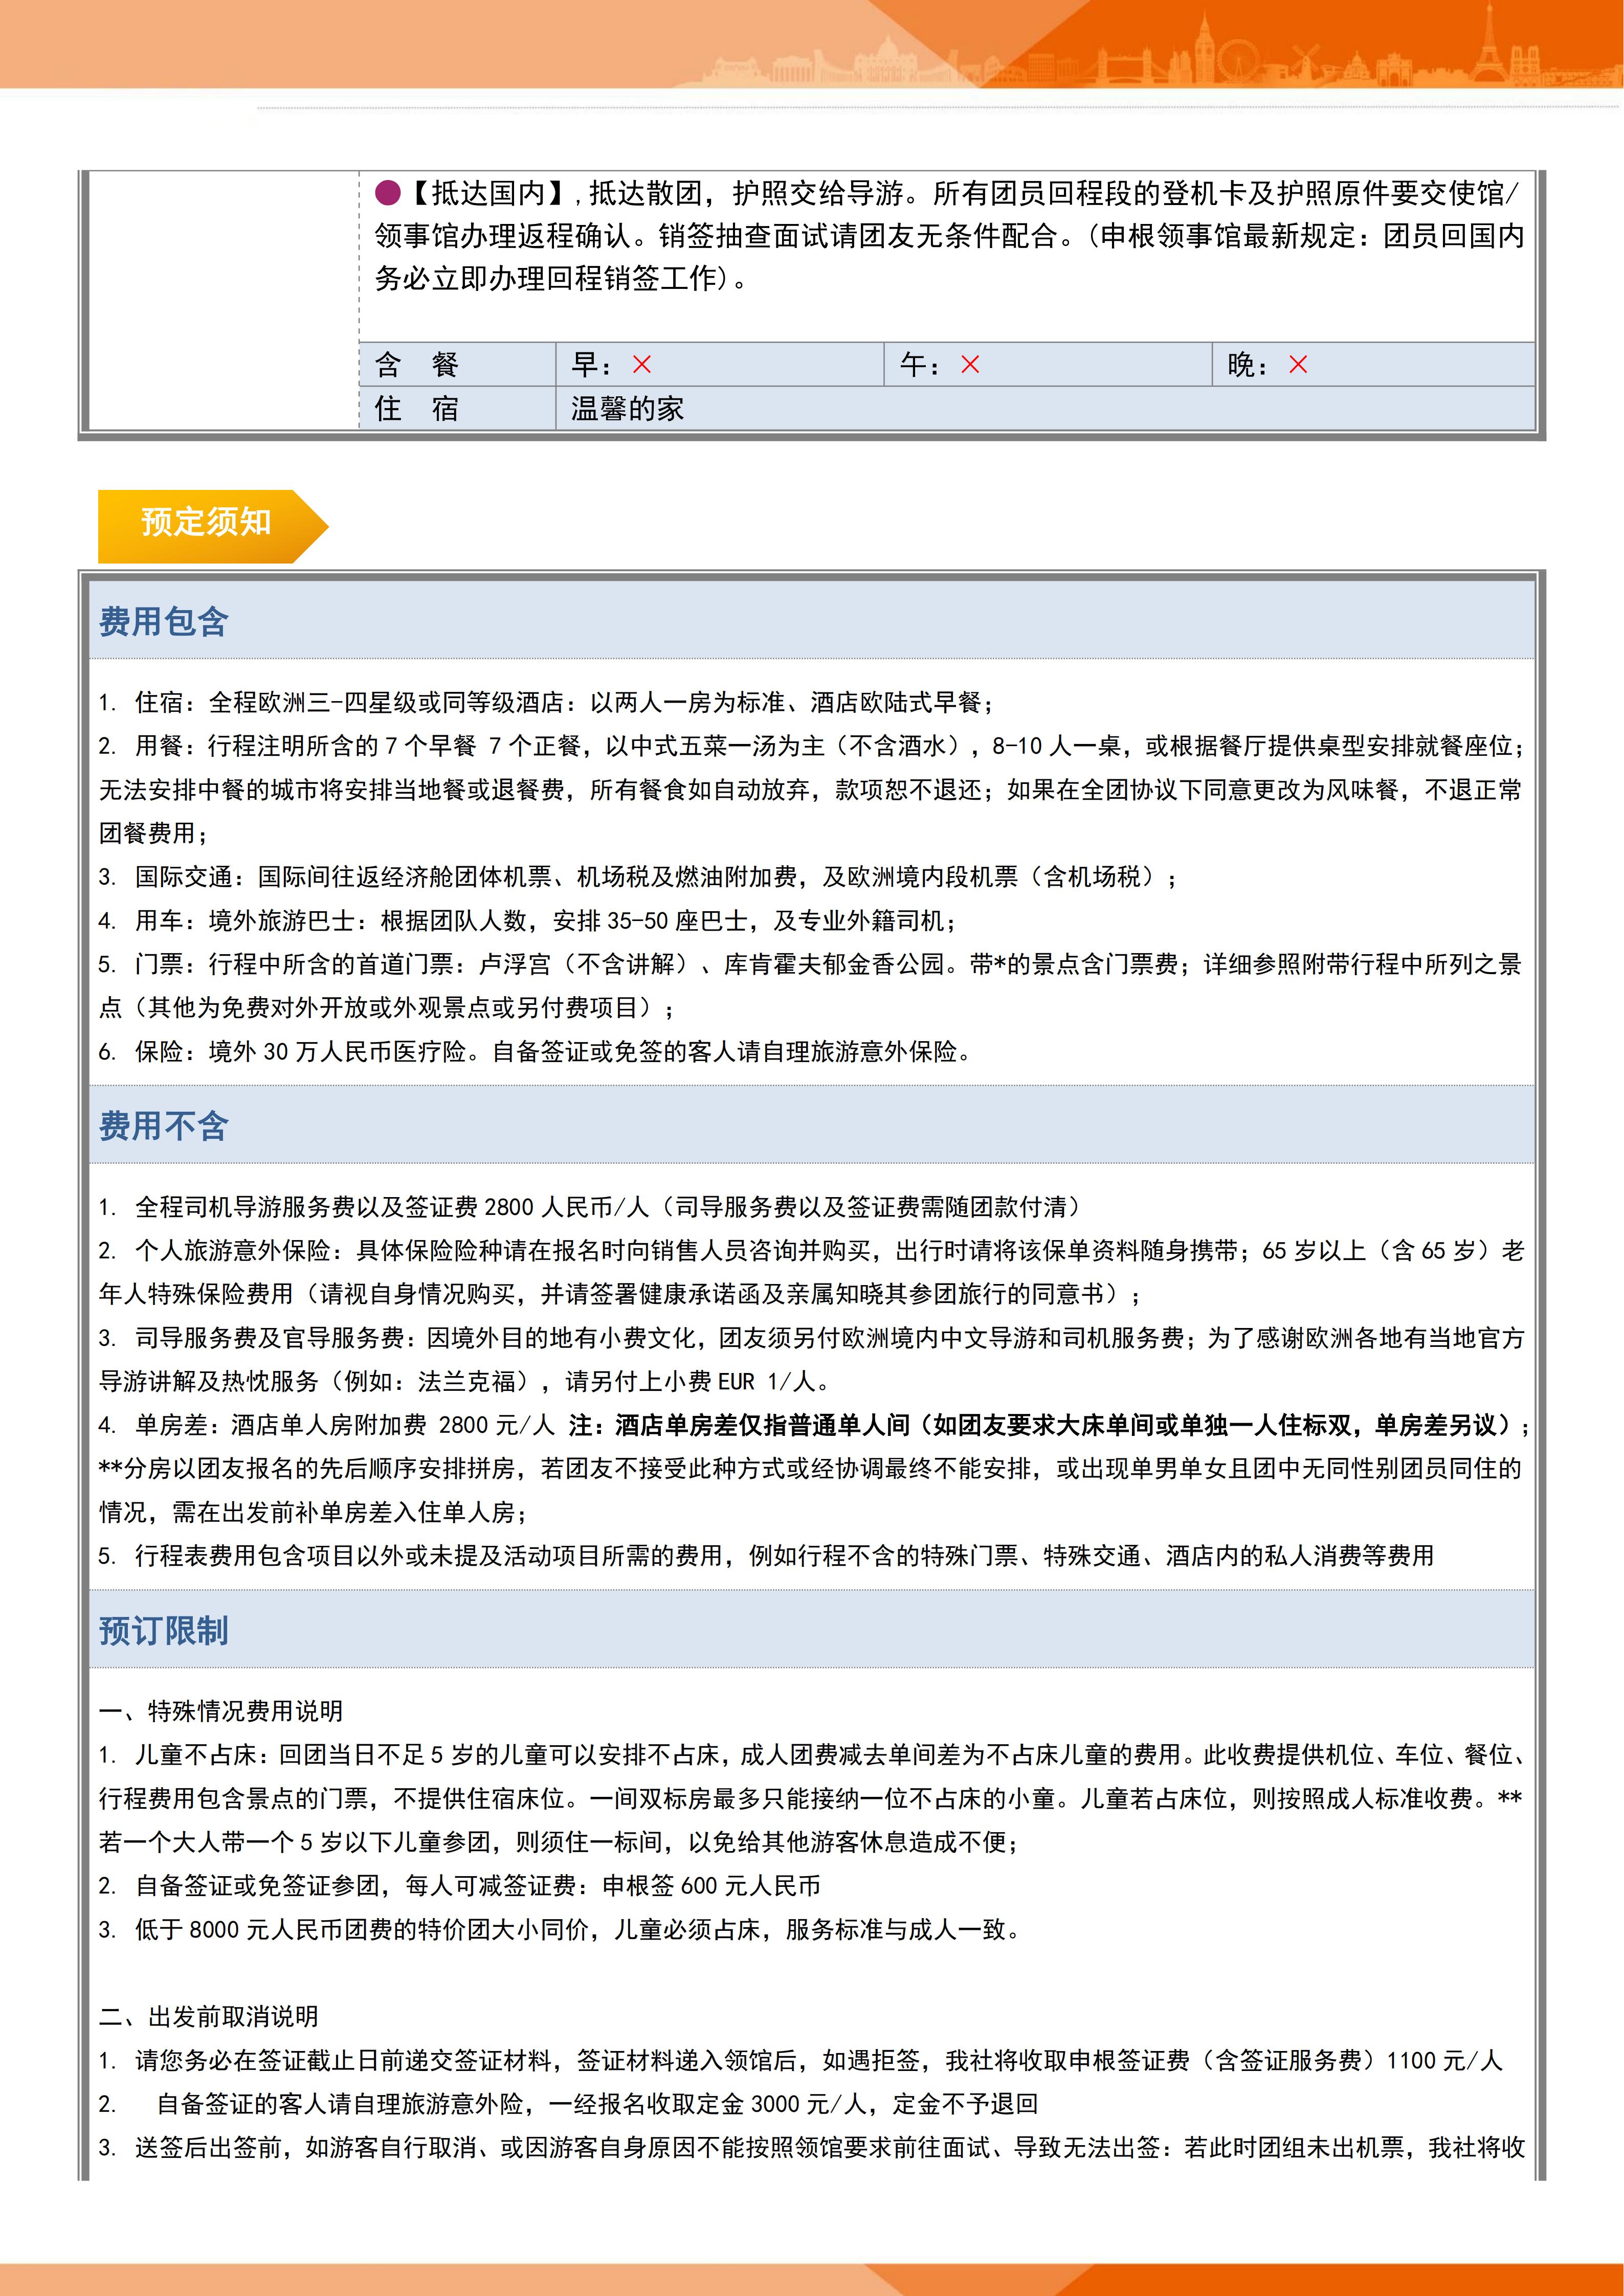Image resolution: width=1624 pixels, height=2296 pixels.
Task: Select the 费用不含 section heading
Action: tap(164, 1126)
